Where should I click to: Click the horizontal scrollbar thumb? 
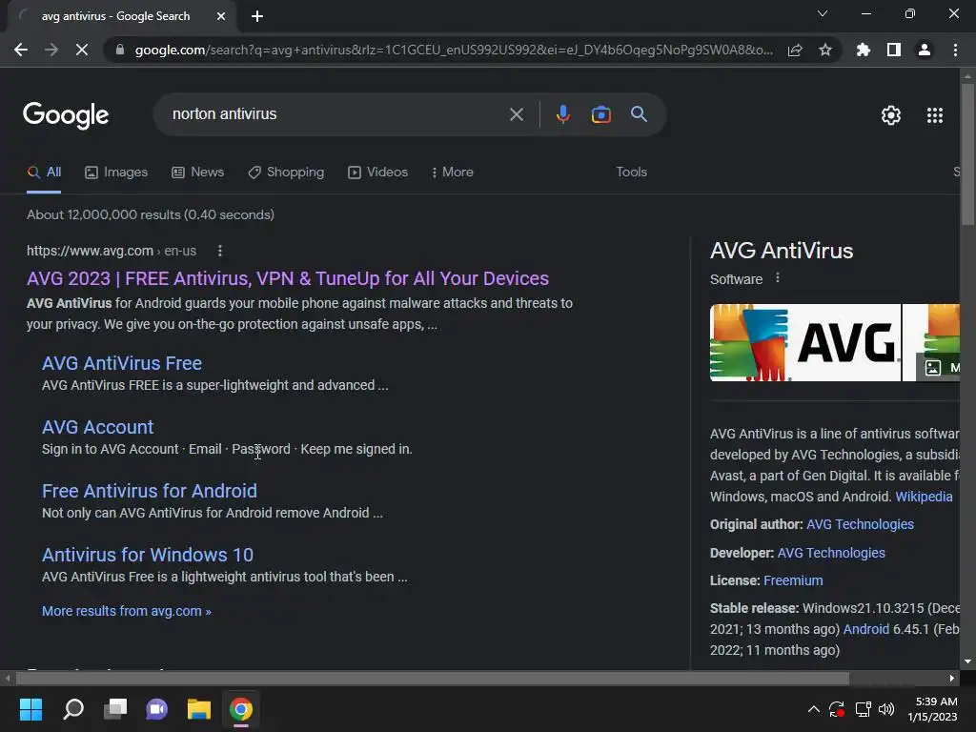click(x=432, y=678)
